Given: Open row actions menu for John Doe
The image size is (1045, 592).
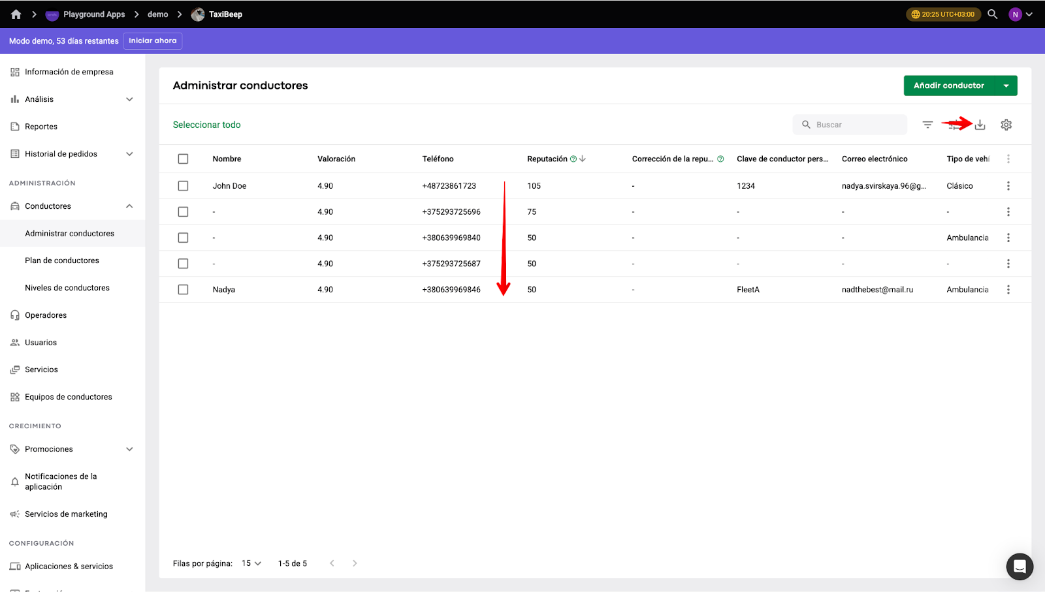Looking at the screenshot, I should pos(1008,186).
